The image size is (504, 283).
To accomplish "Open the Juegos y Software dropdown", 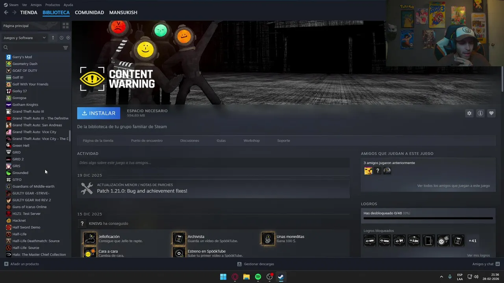I will coord(25,38).
